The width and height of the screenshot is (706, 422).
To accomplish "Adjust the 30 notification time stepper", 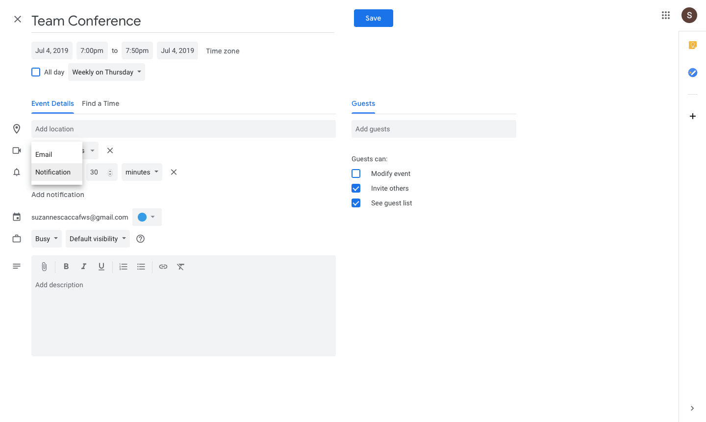I will coord(110,173).
